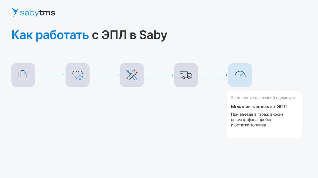318x178 pixels.
Task: Click the text "и остатки топлива"
Action: pos(248,125)
